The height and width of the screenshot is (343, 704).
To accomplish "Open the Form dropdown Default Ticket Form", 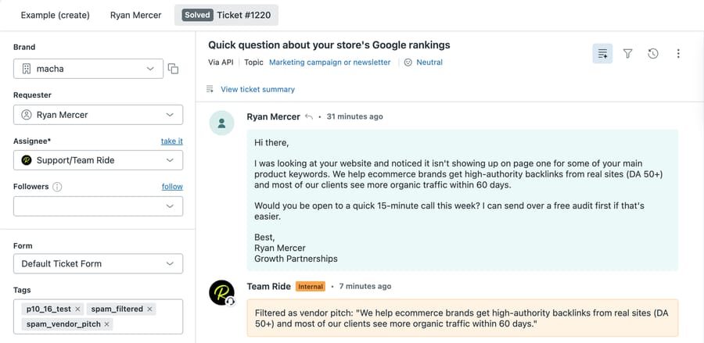I will pyautogui.click(x=99, y=263).
